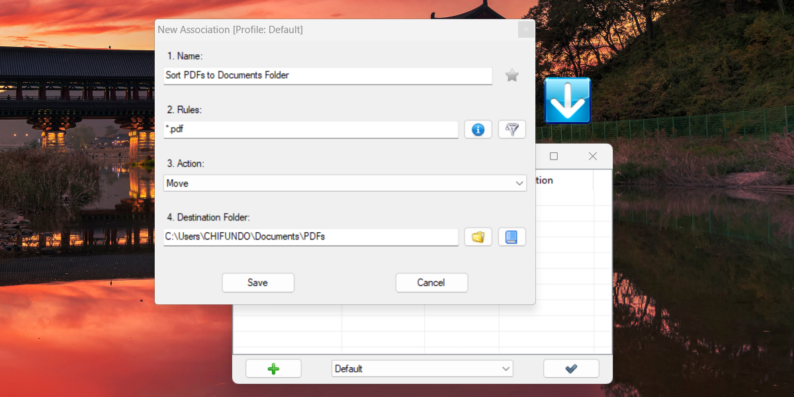Close the New Association dialog window
Viewport: 794px width, 397px height.
[x=526, y=30]
